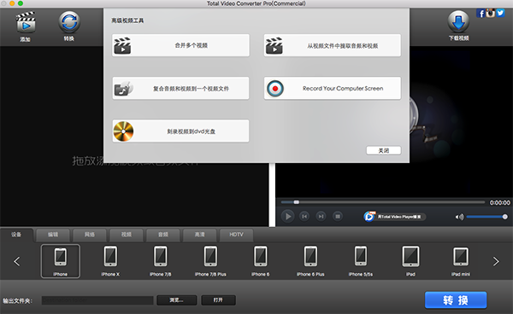Close dialog with the 关闭 button

[383, 150]
